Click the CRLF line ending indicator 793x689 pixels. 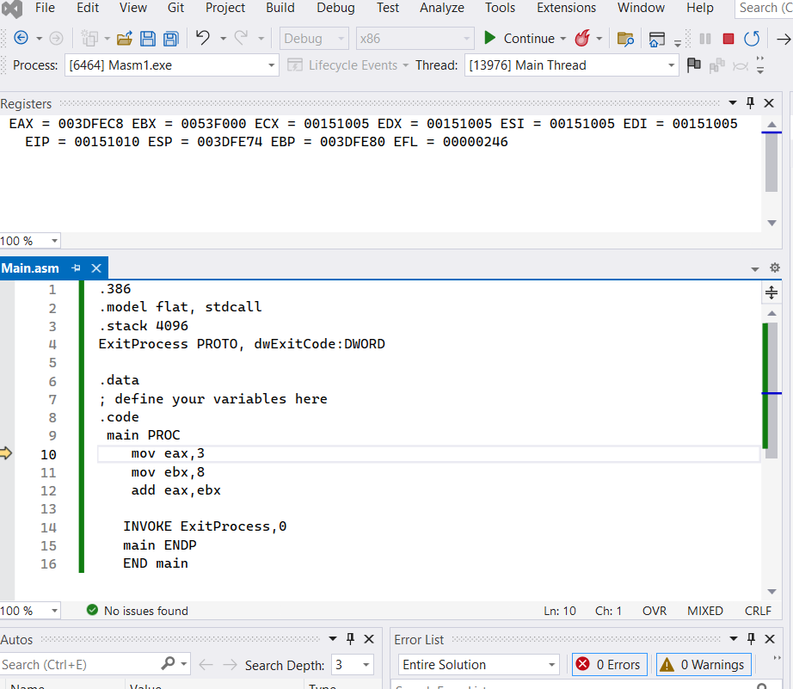[758, 611]
